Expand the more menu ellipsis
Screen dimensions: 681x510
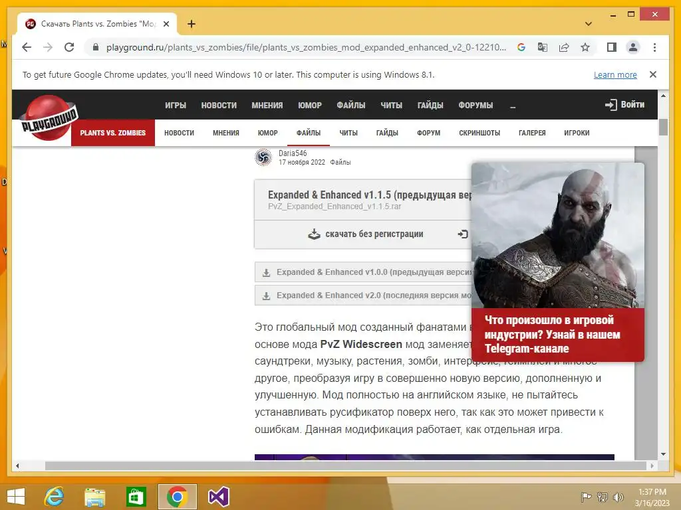coord(513,106)
